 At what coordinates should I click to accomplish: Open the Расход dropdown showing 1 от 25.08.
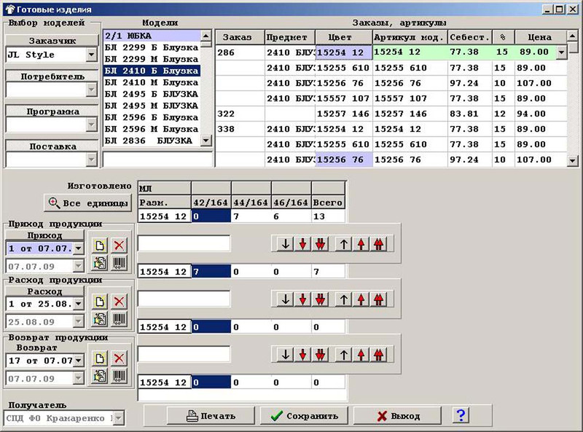pyautogui.click(x=79, y=304)
